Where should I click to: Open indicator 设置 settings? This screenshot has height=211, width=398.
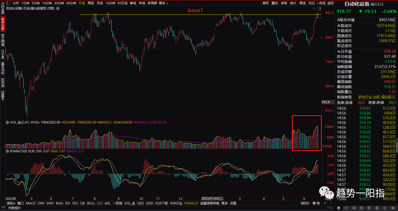(233, 203)
